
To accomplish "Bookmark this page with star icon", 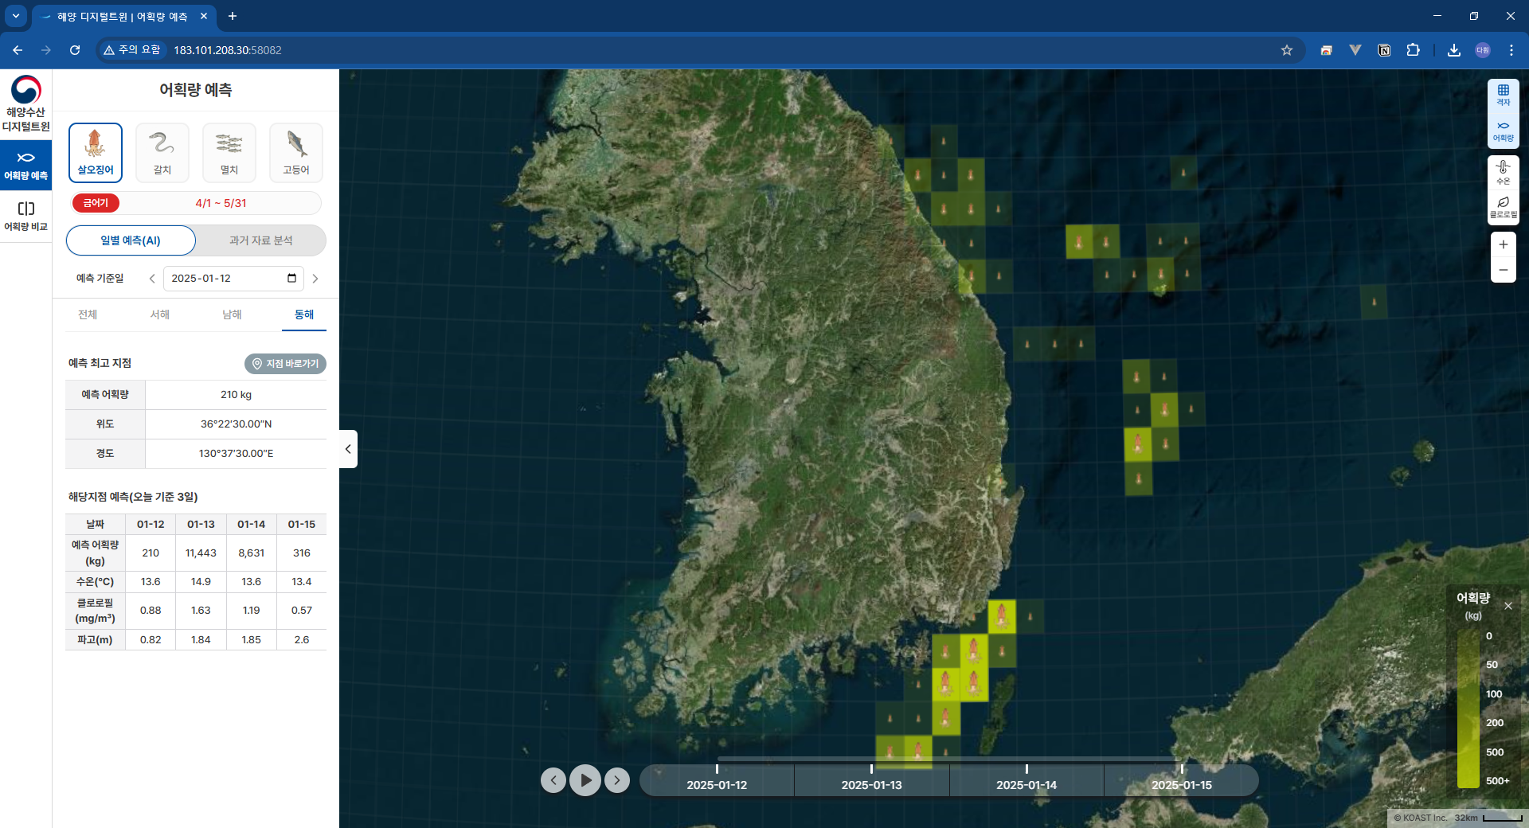I will (x=1286, y=50).
